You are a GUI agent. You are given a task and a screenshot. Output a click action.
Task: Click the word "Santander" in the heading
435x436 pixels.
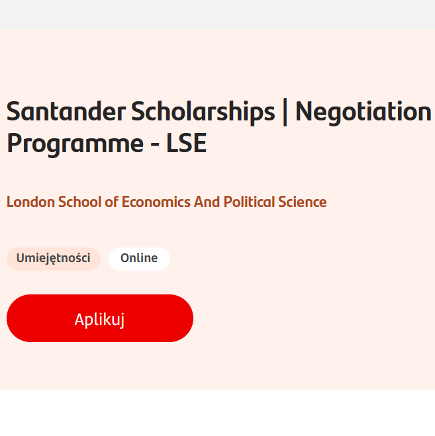66,112
